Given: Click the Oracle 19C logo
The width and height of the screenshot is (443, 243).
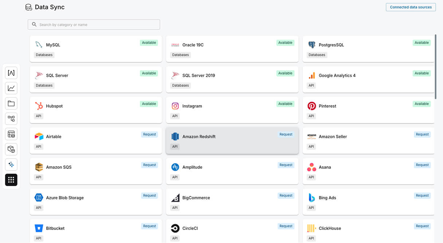Looking at the screenshot, I should [175, 45].
